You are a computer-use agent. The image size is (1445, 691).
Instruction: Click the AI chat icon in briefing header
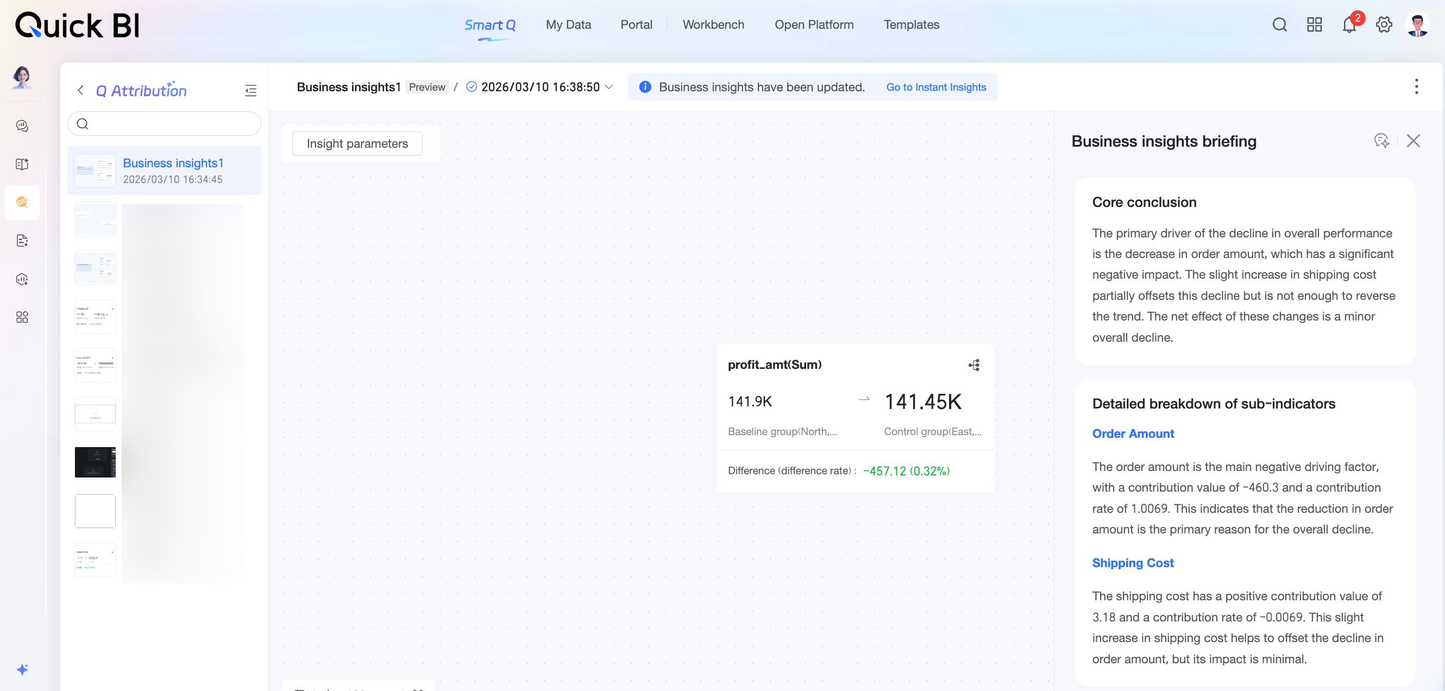[1381, 140]
